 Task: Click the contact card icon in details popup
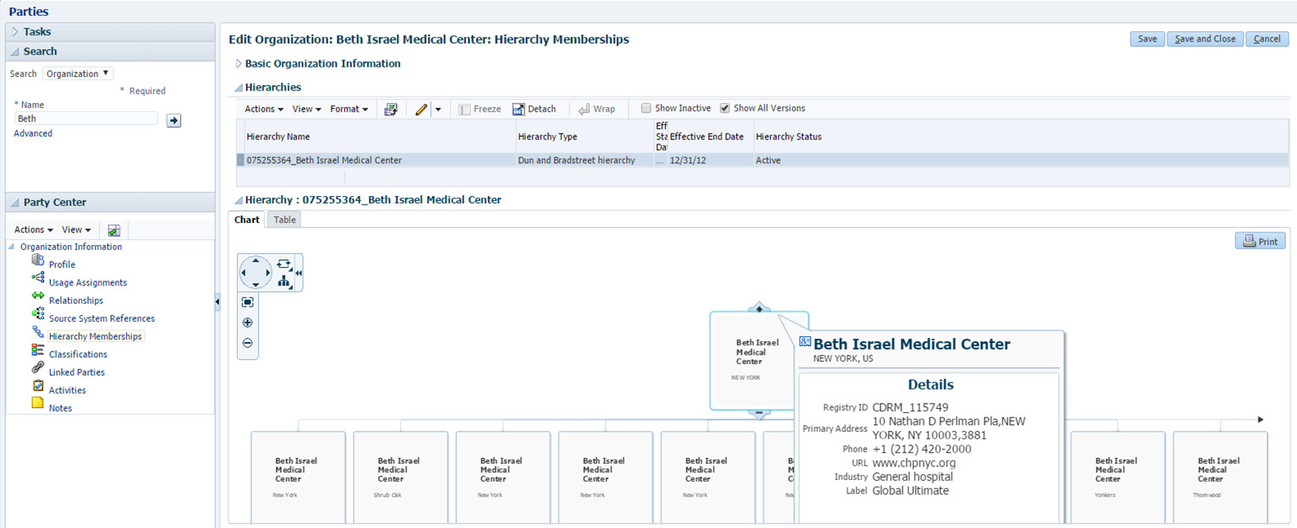tap(805, 342)
